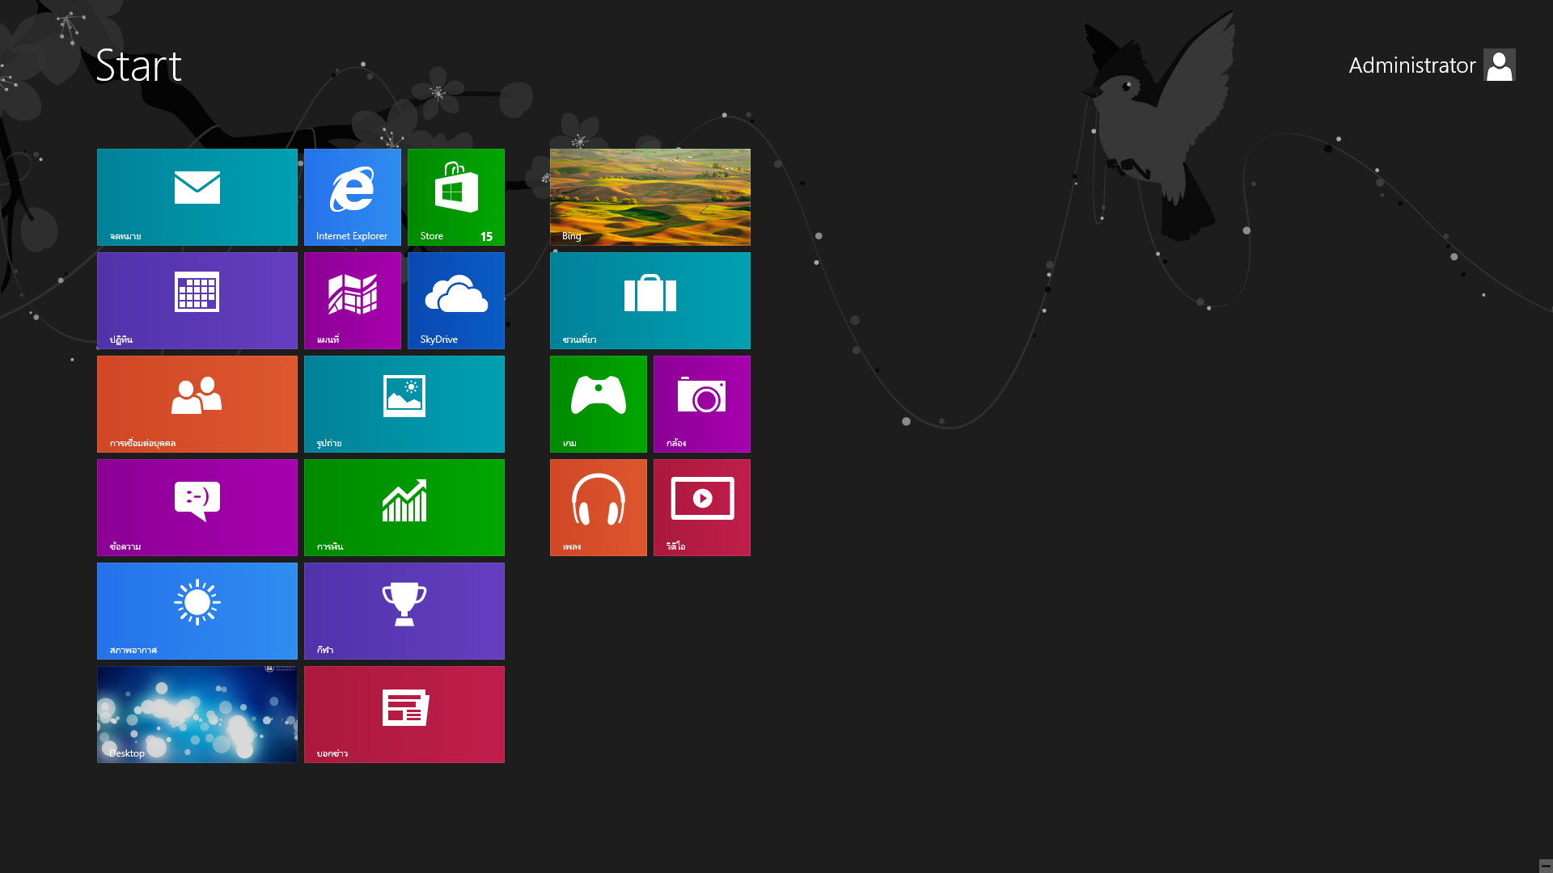Launch the SkyDrive cloud tile
Viewport: 1553px width, 873px height.
[x=455, y=300]
